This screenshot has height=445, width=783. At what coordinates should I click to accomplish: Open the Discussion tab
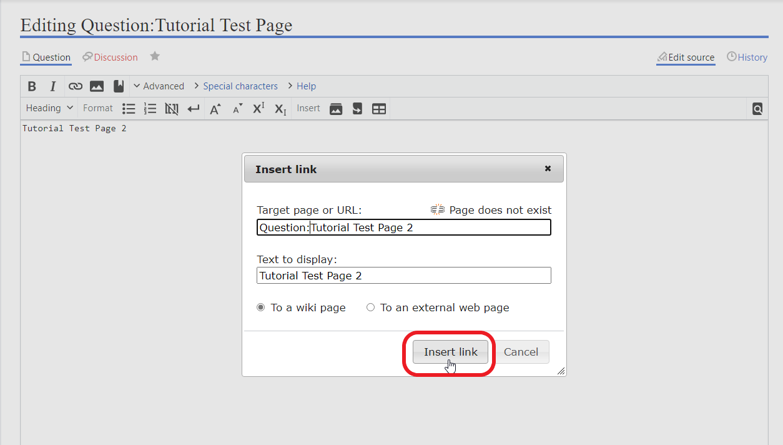point(110,57)
